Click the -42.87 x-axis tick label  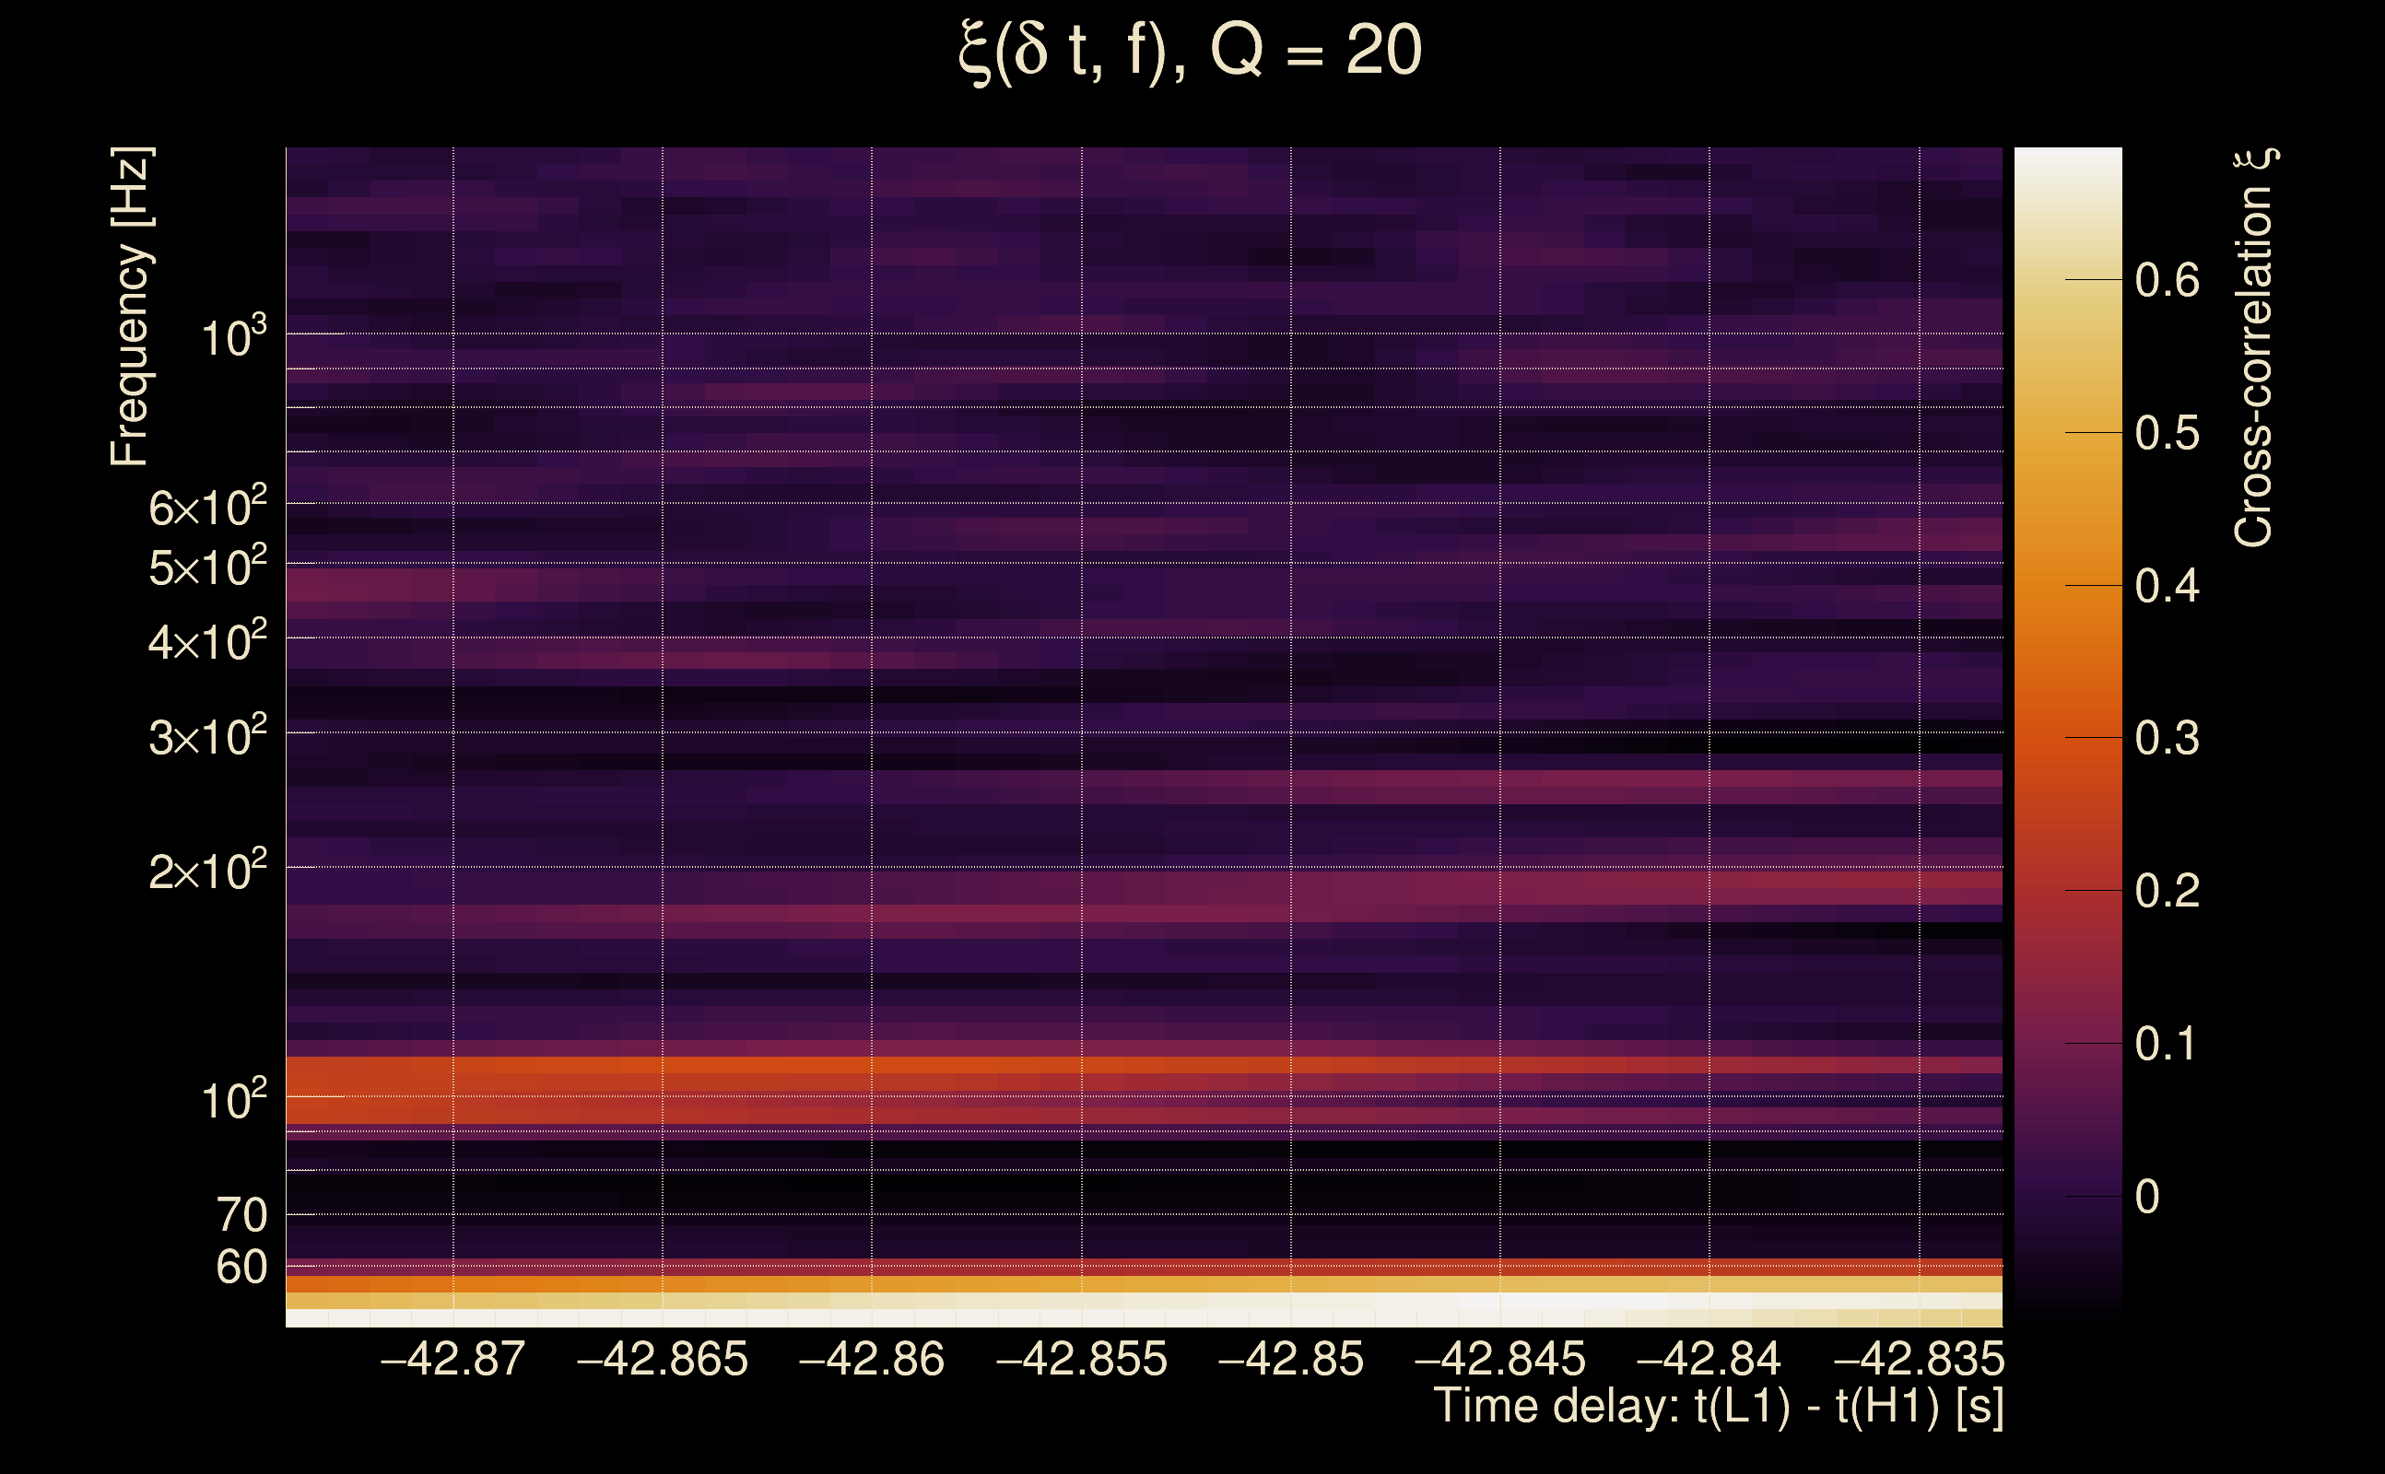(452, 1359)
